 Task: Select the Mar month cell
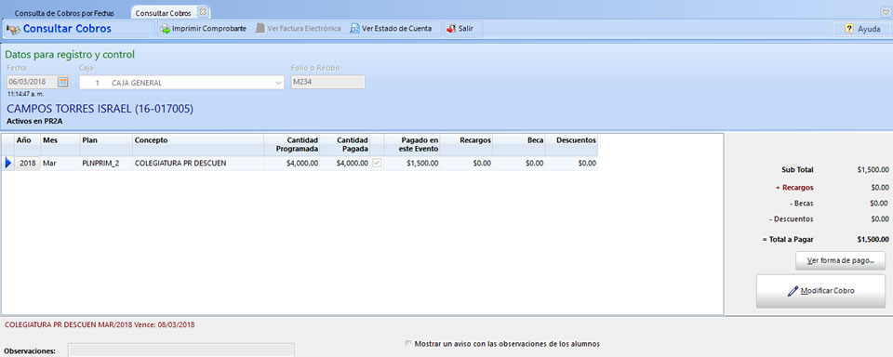click(60, 164)
